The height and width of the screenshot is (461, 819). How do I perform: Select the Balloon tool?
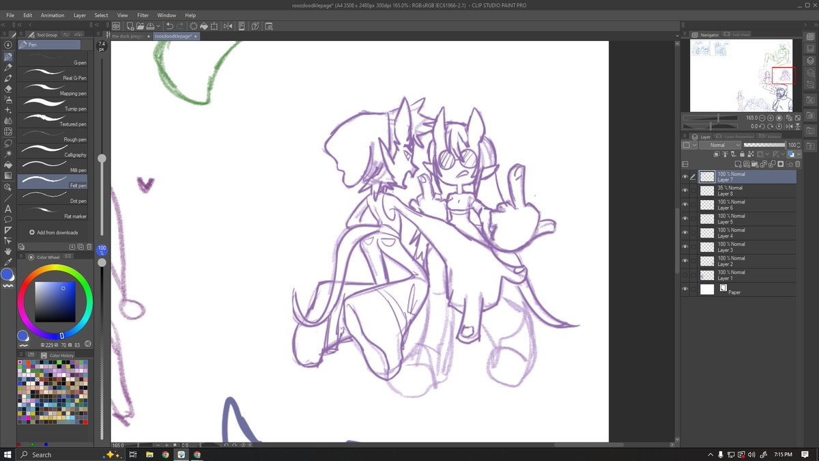(8, 219)
